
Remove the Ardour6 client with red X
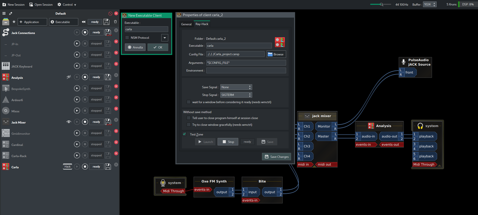click(116, 98)
